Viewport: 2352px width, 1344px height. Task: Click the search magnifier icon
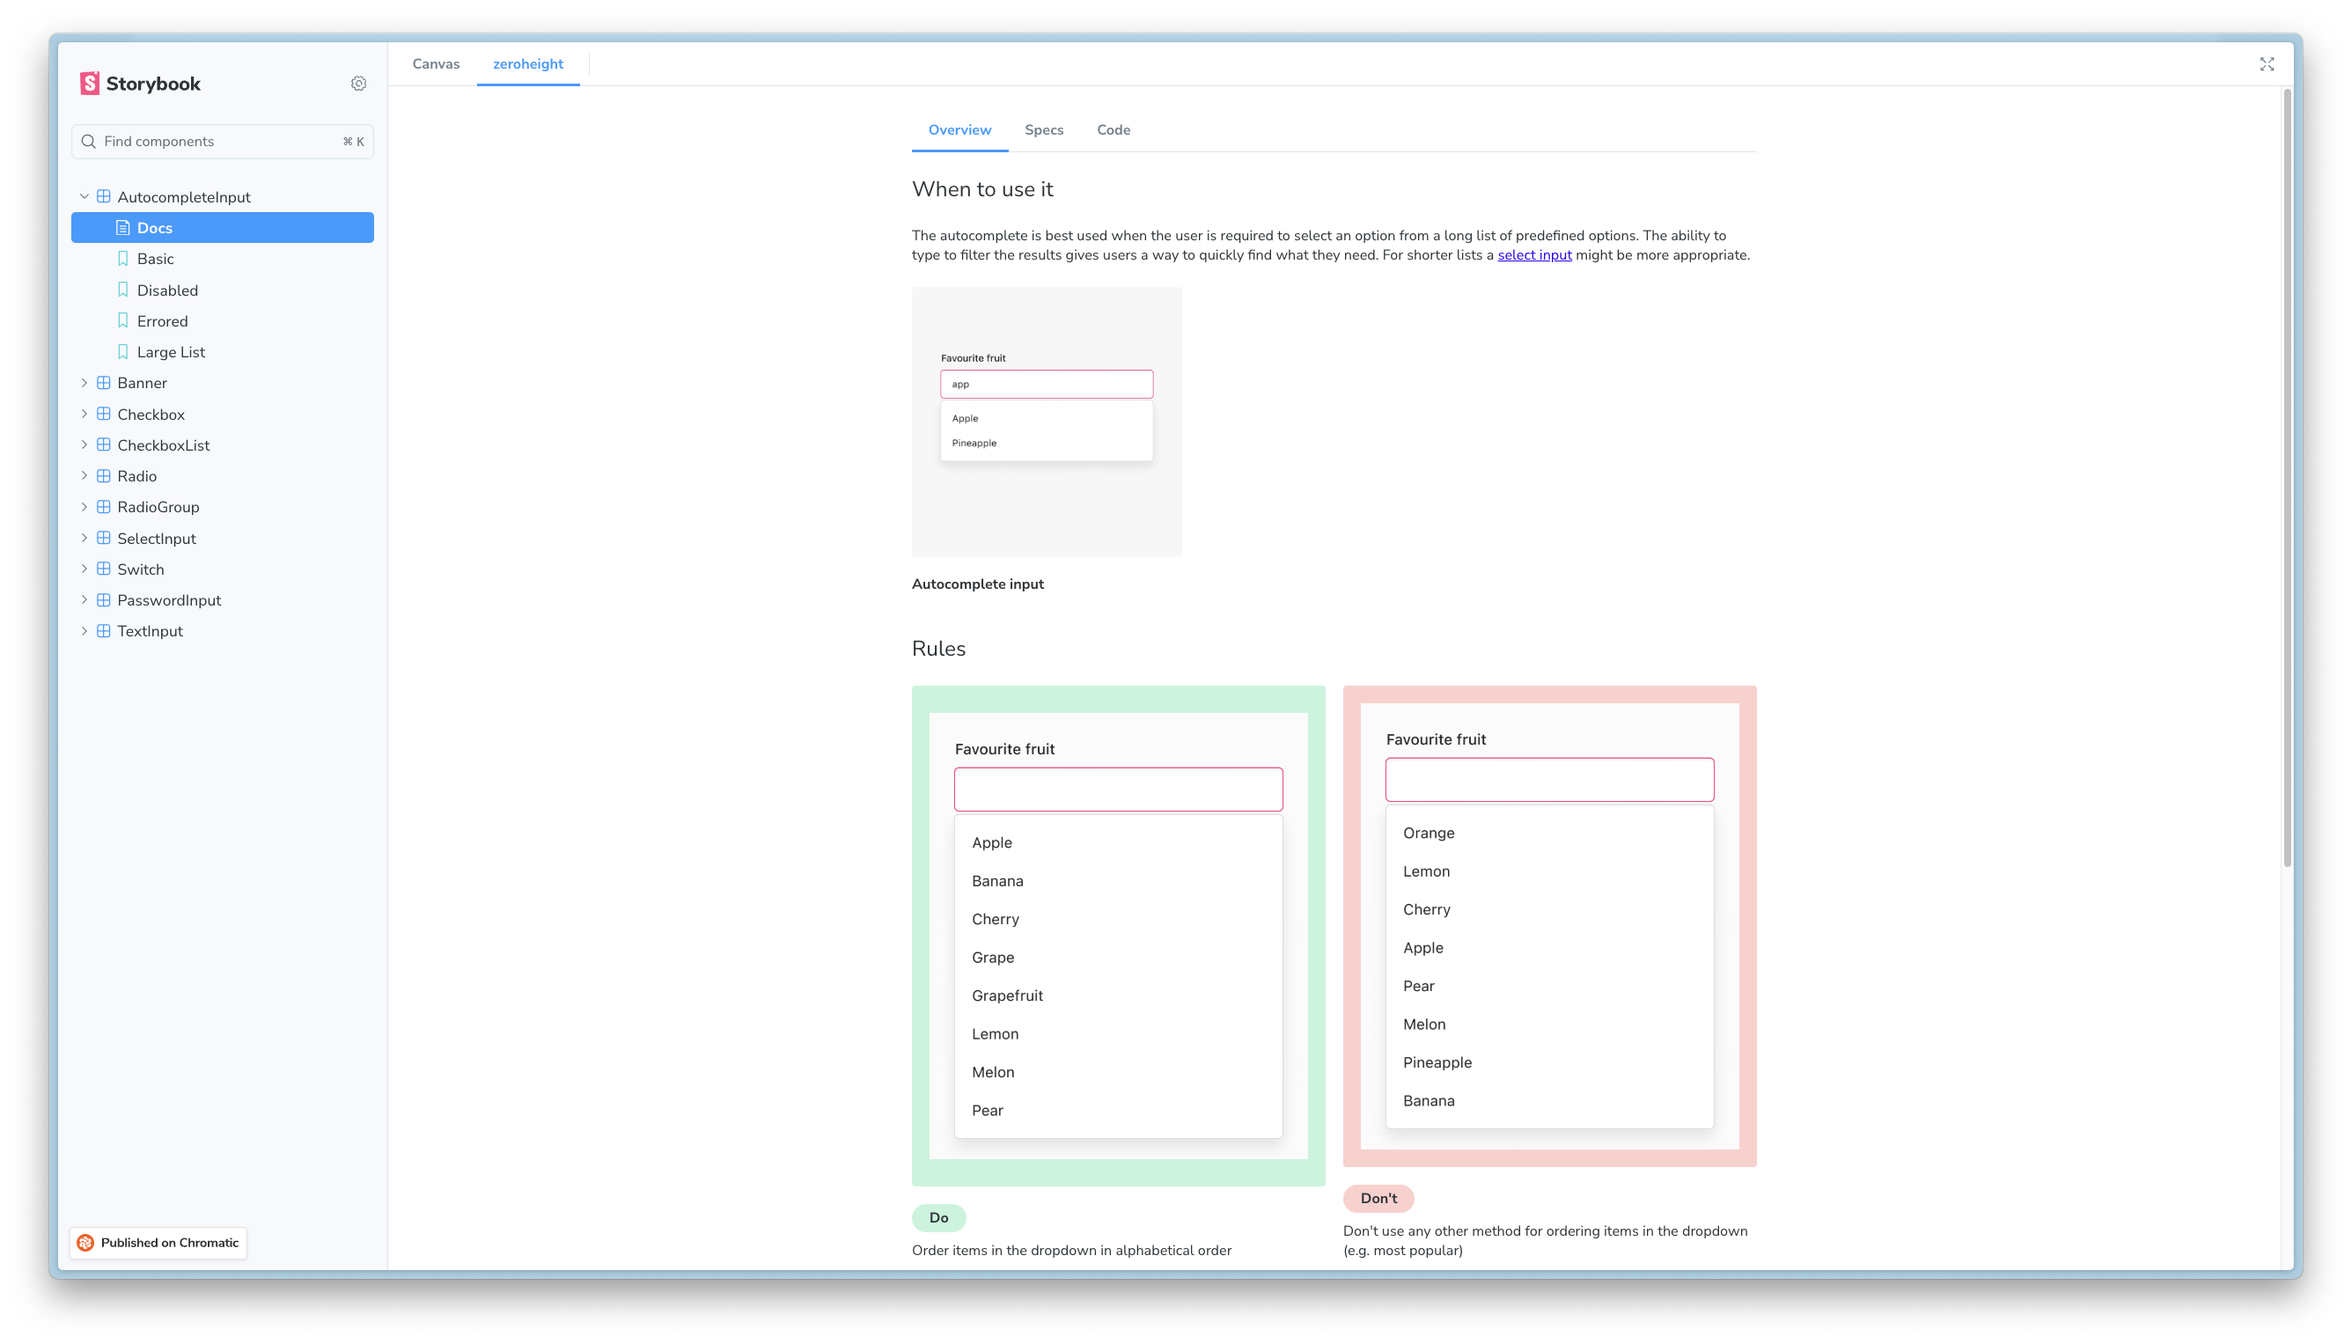click(89, 141)
